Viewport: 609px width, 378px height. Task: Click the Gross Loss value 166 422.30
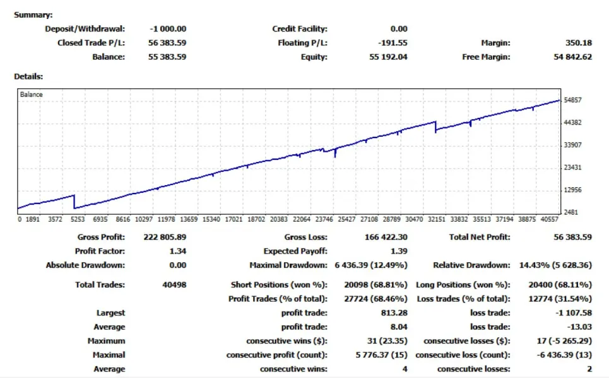tap(386, 238)
